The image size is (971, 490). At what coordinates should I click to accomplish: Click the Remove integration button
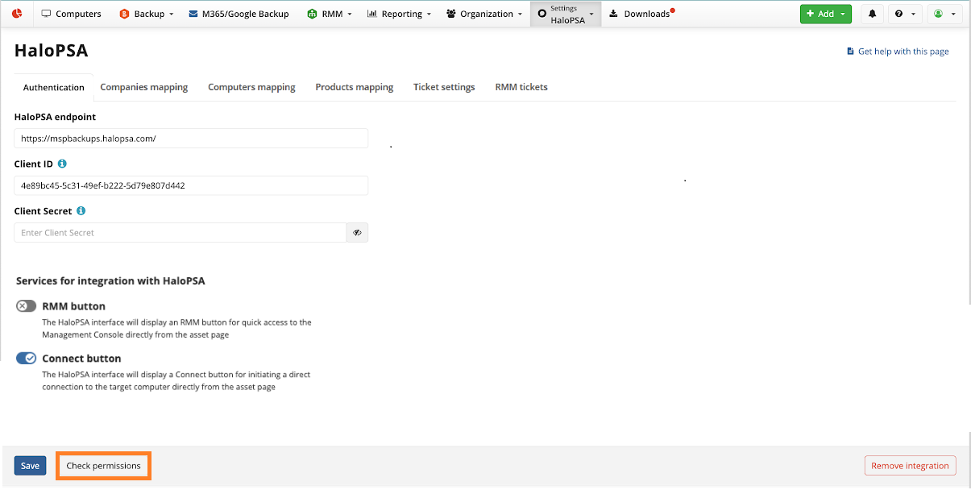tap(910, 466)
